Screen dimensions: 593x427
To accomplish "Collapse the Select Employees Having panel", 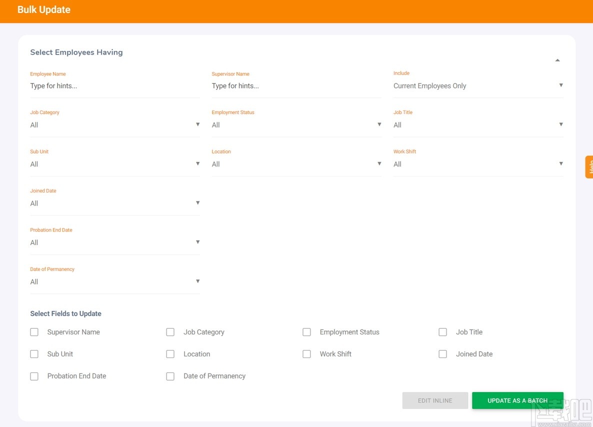I will pos(557,60).
